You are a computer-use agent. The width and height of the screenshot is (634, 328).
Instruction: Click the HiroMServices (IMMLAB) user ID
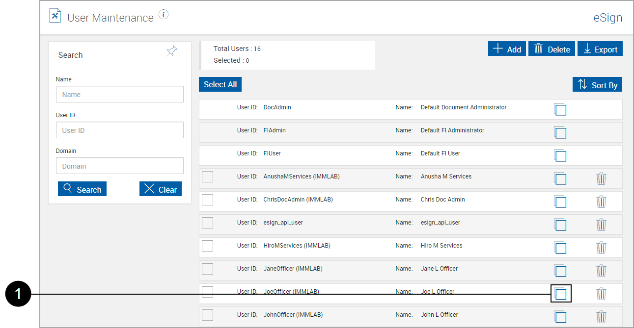point(297,245)
